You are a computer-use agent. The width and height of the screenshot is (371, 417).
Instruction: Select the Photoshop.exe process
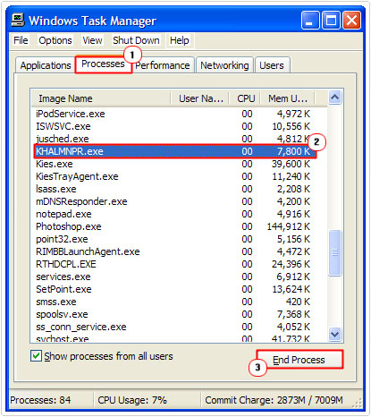[x=173, y=226]
